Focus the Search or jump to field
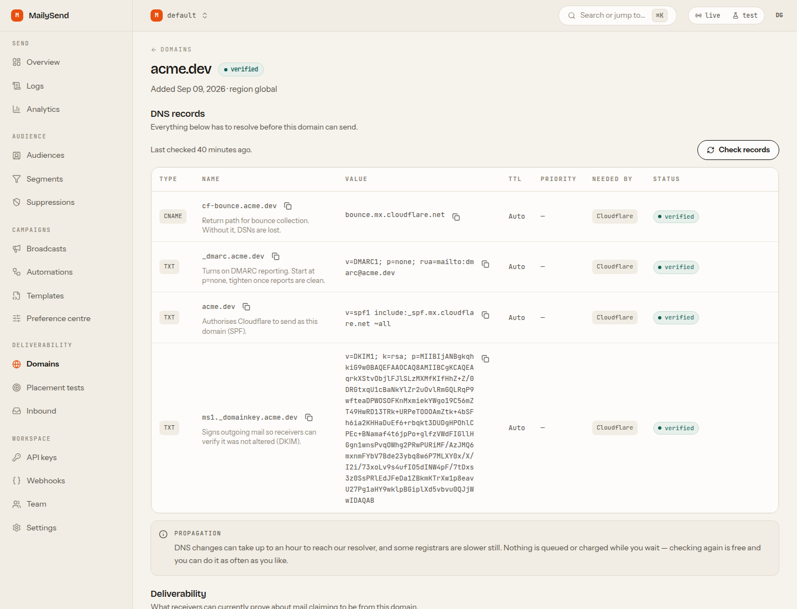The height and width of the screenshot is (609, 797). coord(618,16)
